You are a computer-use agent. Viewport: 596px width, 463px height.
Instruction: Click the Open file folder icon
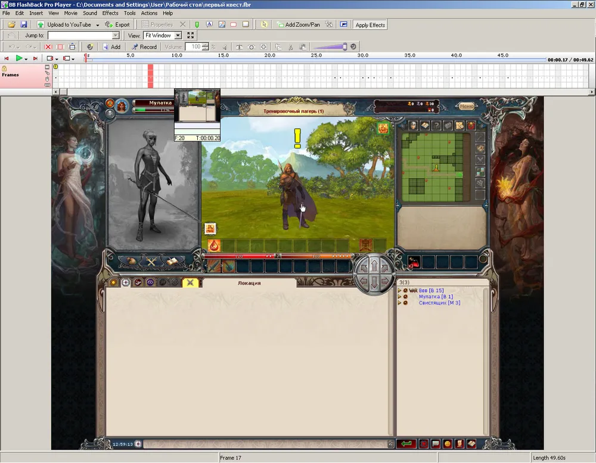pyautogui.click(x=11, y=24)
